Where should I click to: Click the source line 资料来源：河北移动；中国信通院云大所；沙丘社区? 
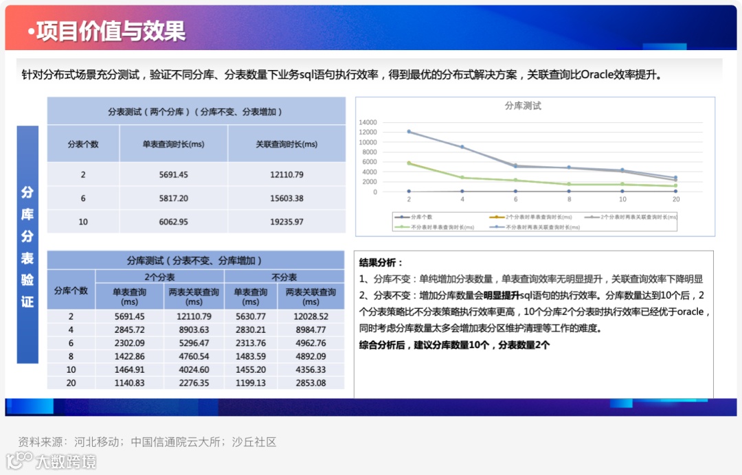click(x=147, y=442)
